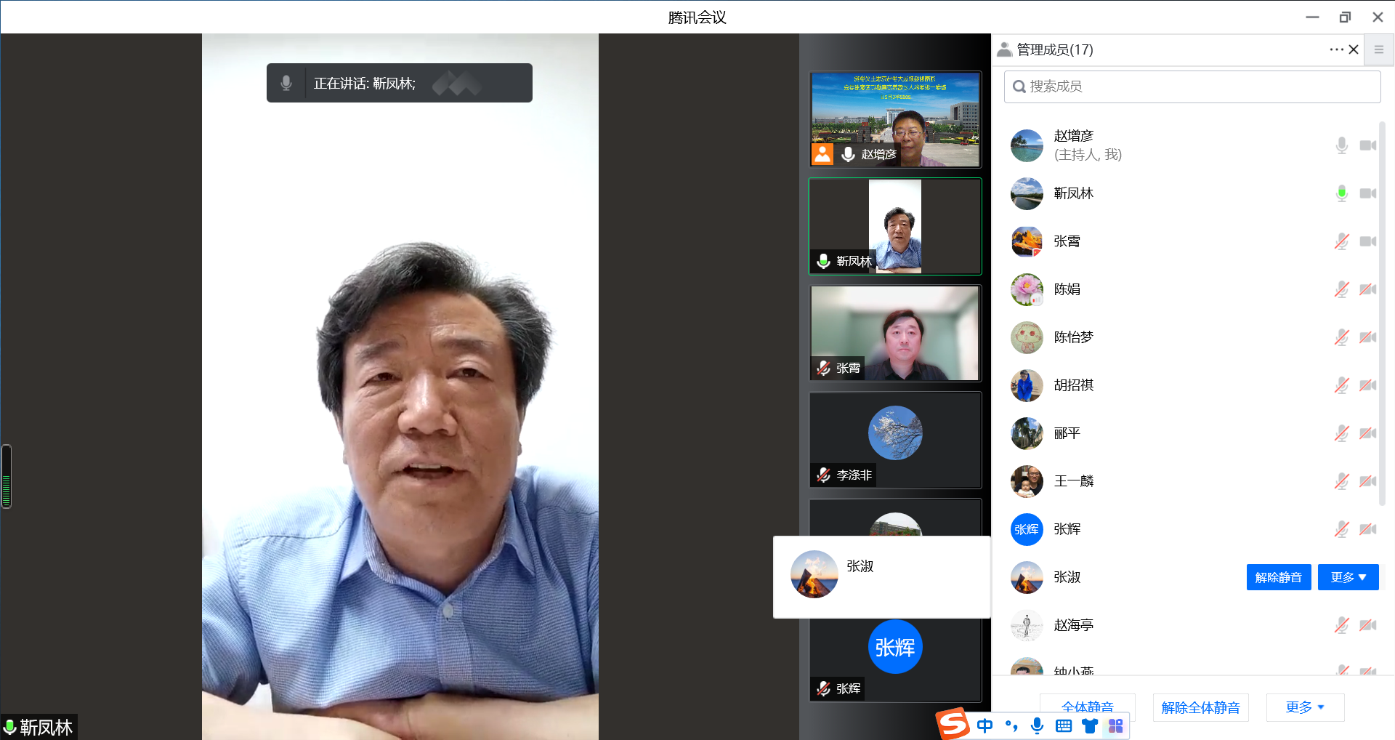Toggle camera icon for 靳凤林
The width and height of the screenshot is (1395, 740).
click(1368, 193)
